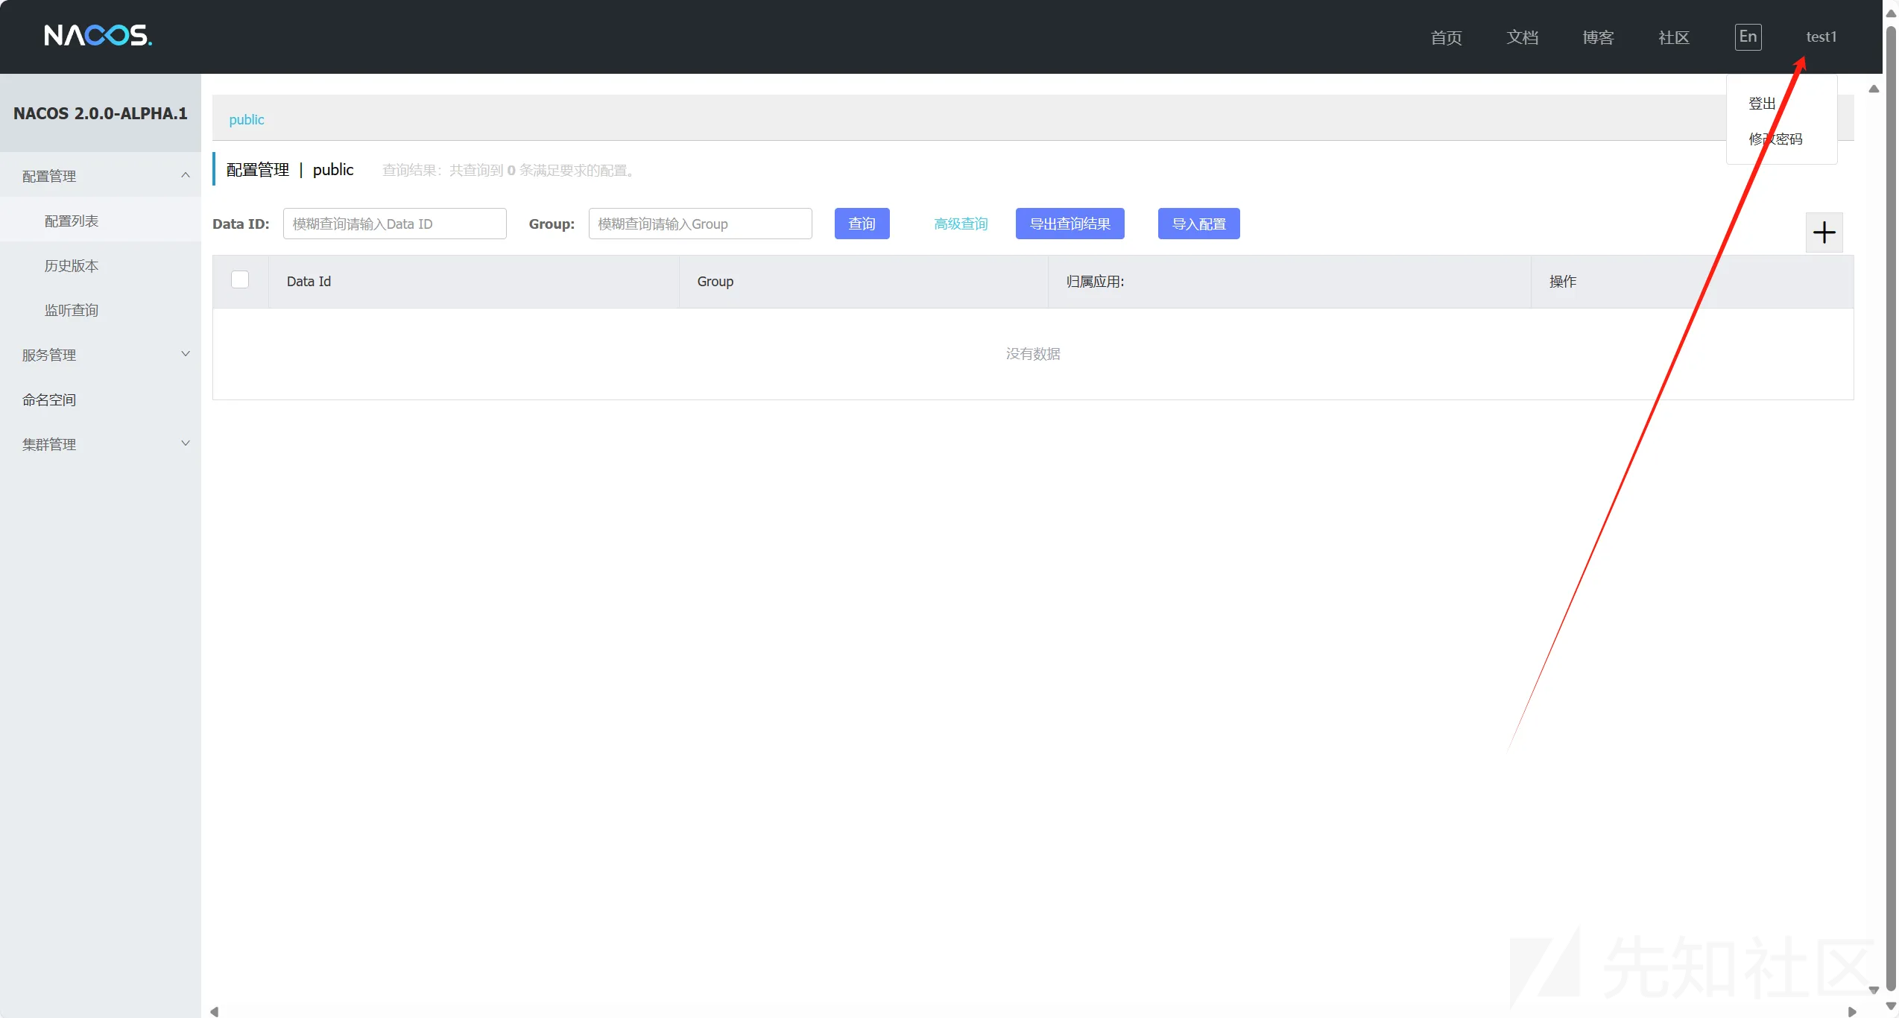Click the 导入配置 button

click(x=1198, y=224)
